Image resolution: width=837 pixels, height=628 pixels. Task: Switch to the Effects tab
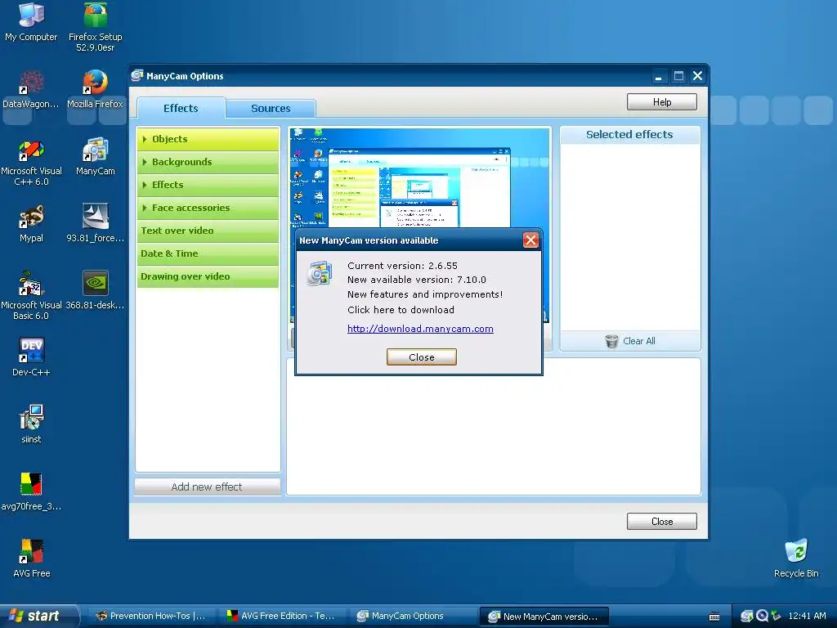[181, 108]
